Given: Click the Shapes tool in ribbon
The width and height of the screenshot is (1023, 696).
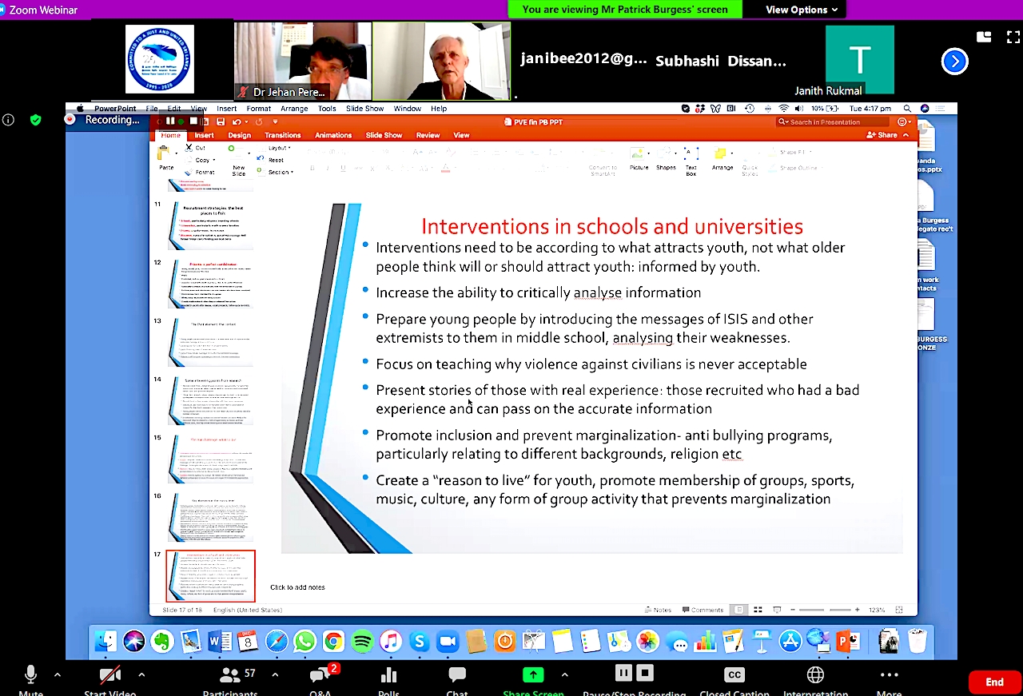Looking at the screenshot, I should (666, 158).
